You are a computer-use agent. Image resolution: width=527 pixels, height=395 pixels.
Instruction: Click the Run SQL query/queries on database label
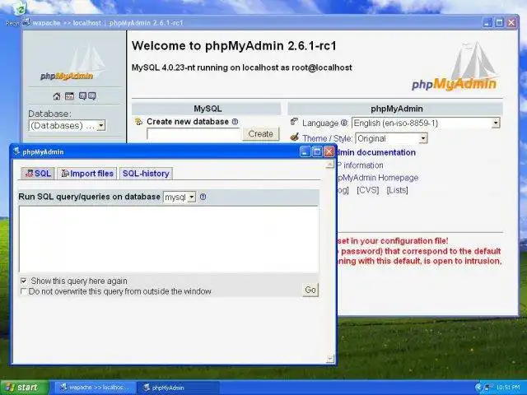89,197
